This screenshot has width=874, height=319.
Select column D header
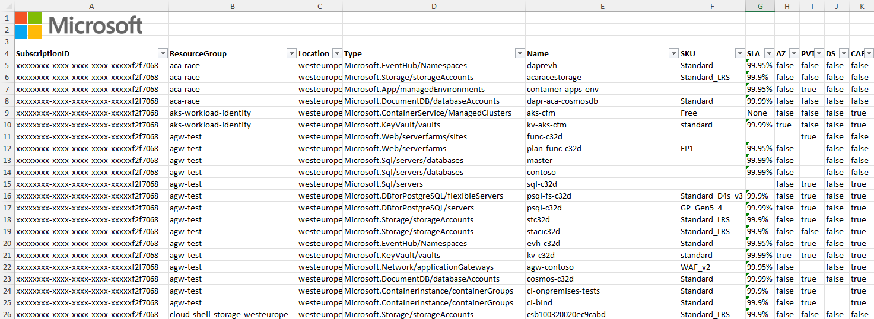click(434, 6)
